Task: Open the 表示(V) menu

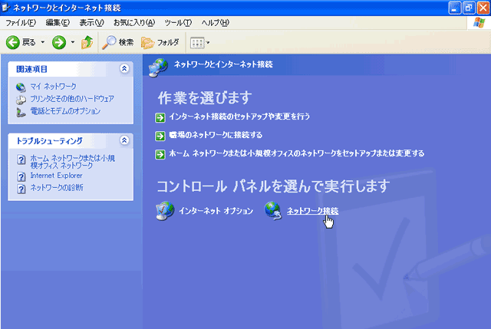Action: point(91,22)
